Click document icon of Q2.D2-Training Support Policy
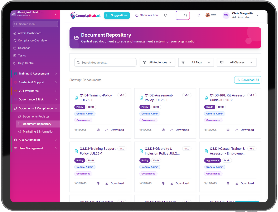 click(76, 151)
